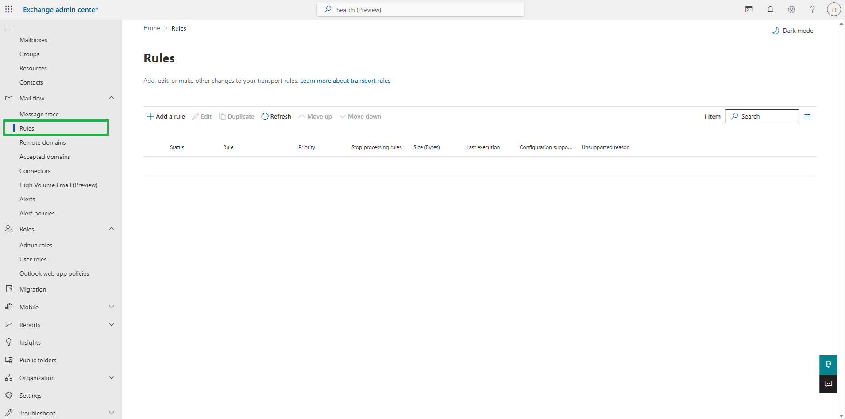Open Alert policies in sidebar
This screenshot has height=419, width=845.
[x=37, y=213]
